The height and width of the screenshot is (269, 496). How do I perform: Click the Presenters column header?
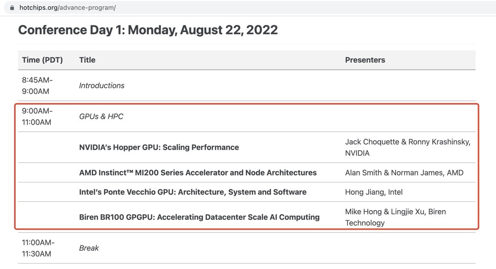pos(365,60)
